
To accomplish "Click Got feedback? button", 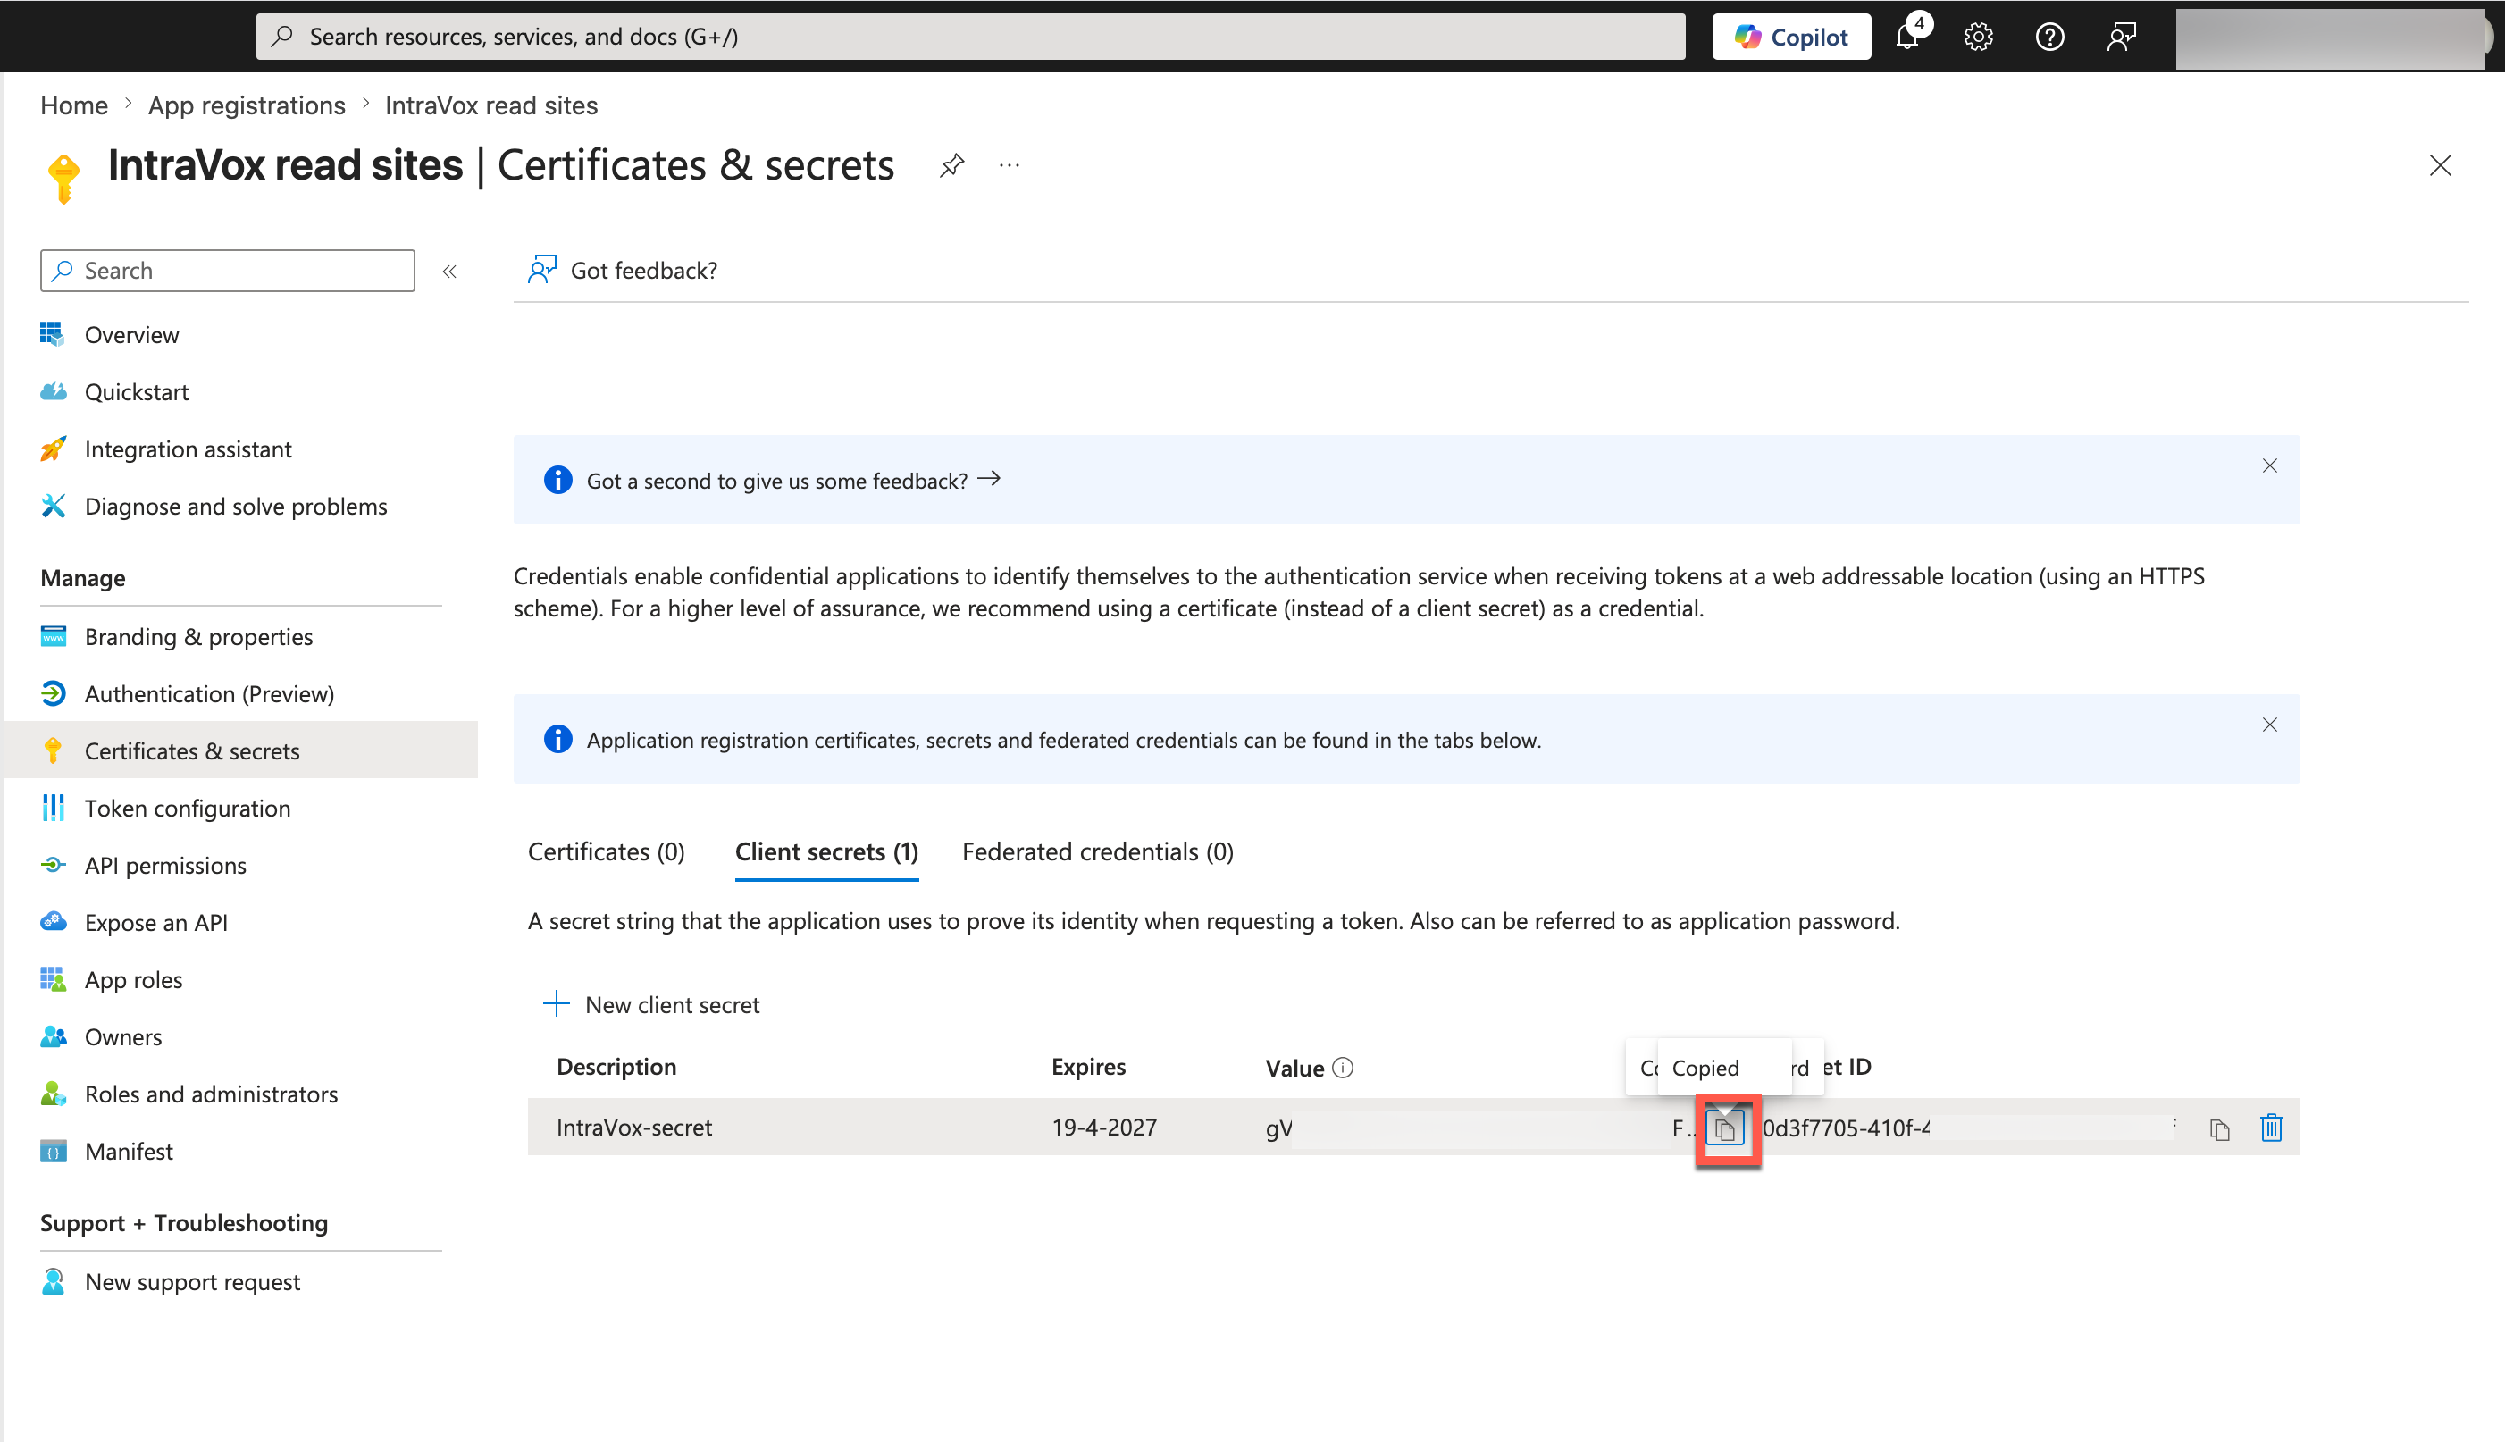I will (623, 271).
